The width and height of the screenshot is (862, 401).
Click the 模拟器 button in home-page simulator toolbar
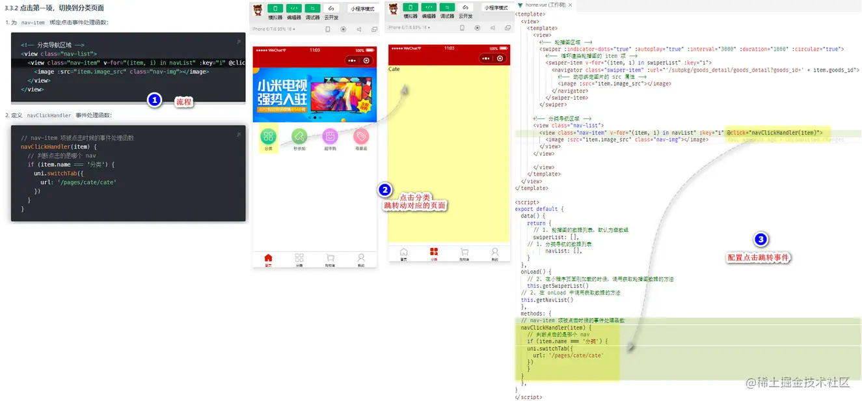pos(276,8)
